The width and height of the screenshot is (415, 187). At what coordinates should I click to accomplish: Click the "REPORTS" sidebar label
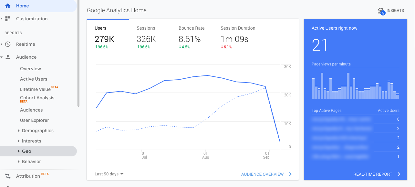pos(13,33)
